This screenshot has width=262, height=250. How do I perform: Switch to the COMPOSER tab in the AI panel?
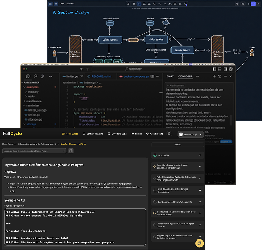185,76
